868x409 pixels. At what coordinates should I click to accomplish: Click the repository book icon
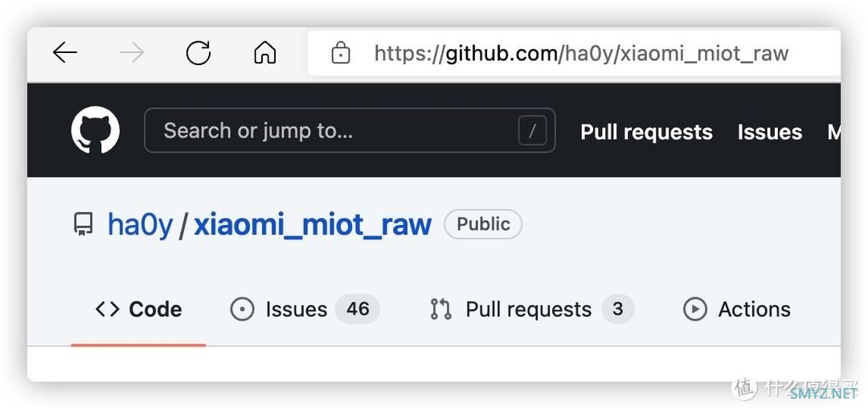coord(83,225)
